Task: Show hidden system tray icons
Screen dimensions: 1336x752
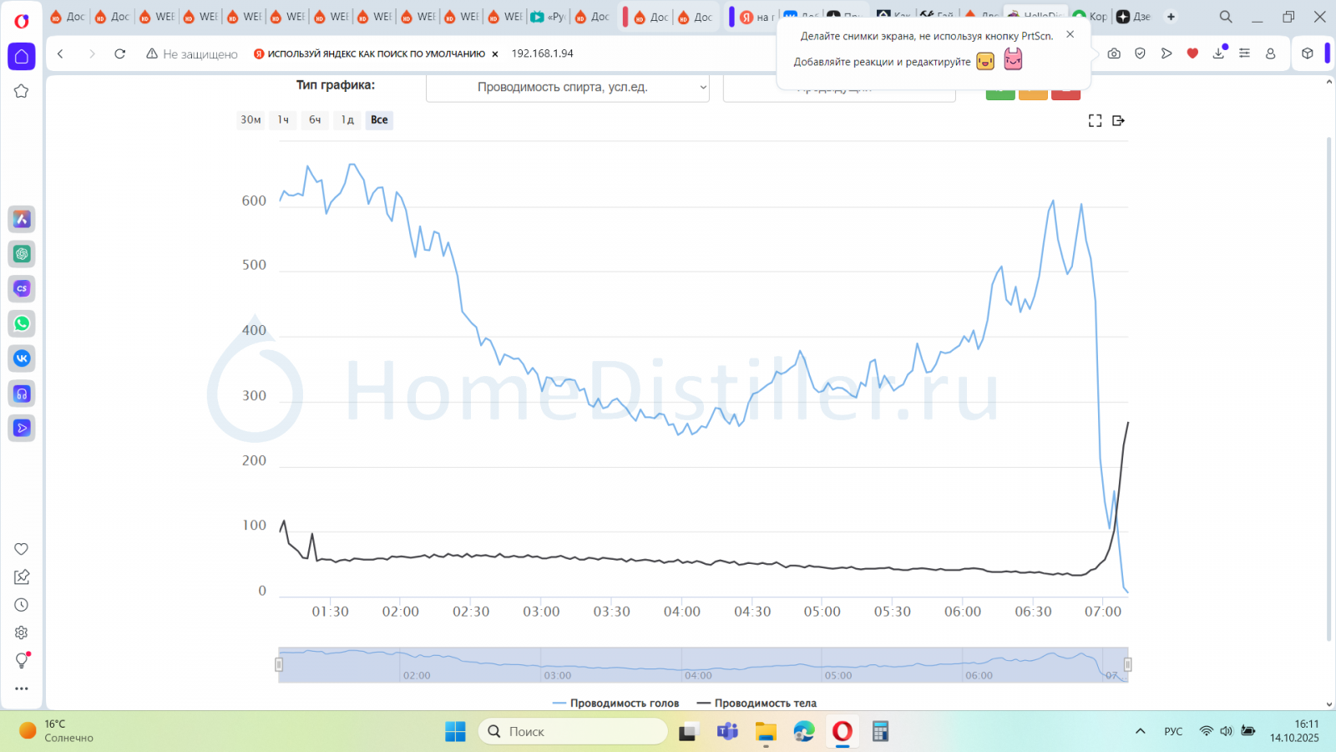Action: point(1140,731)
